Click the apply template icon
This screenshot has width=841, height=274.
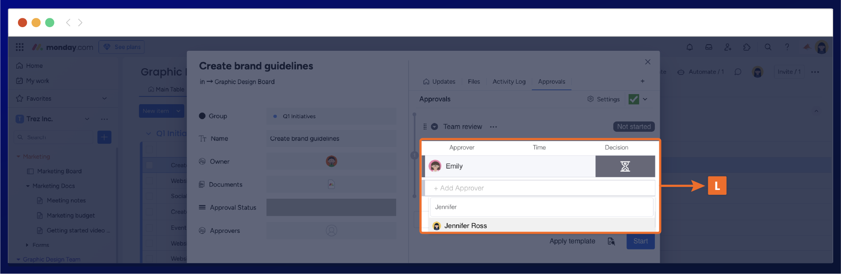point(611,241)
